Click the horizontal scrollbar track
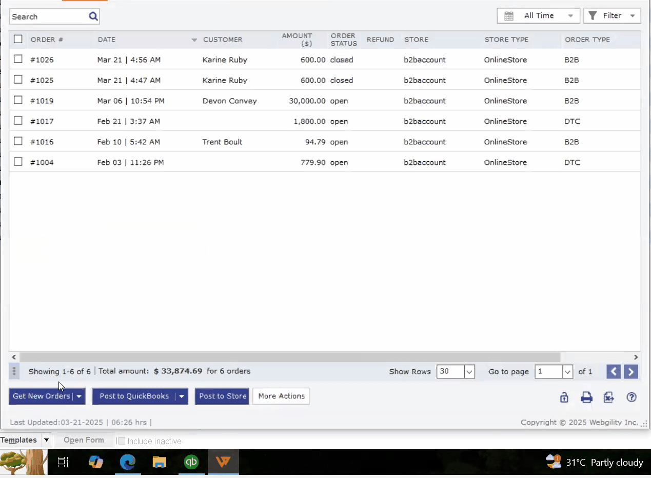Screen dimensions: 651x478 tap(598, 357)
